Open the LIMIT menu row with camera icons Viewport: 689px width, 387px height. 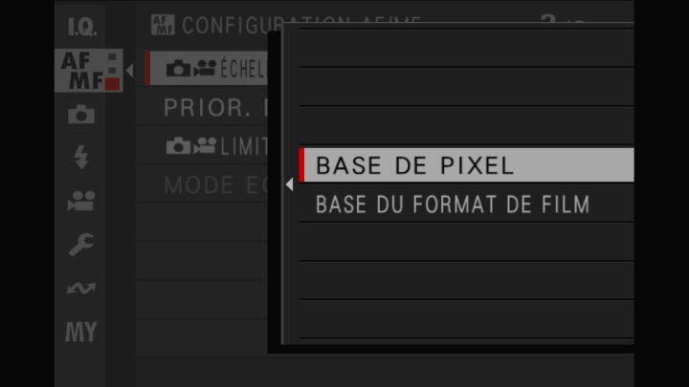[202, 146]
